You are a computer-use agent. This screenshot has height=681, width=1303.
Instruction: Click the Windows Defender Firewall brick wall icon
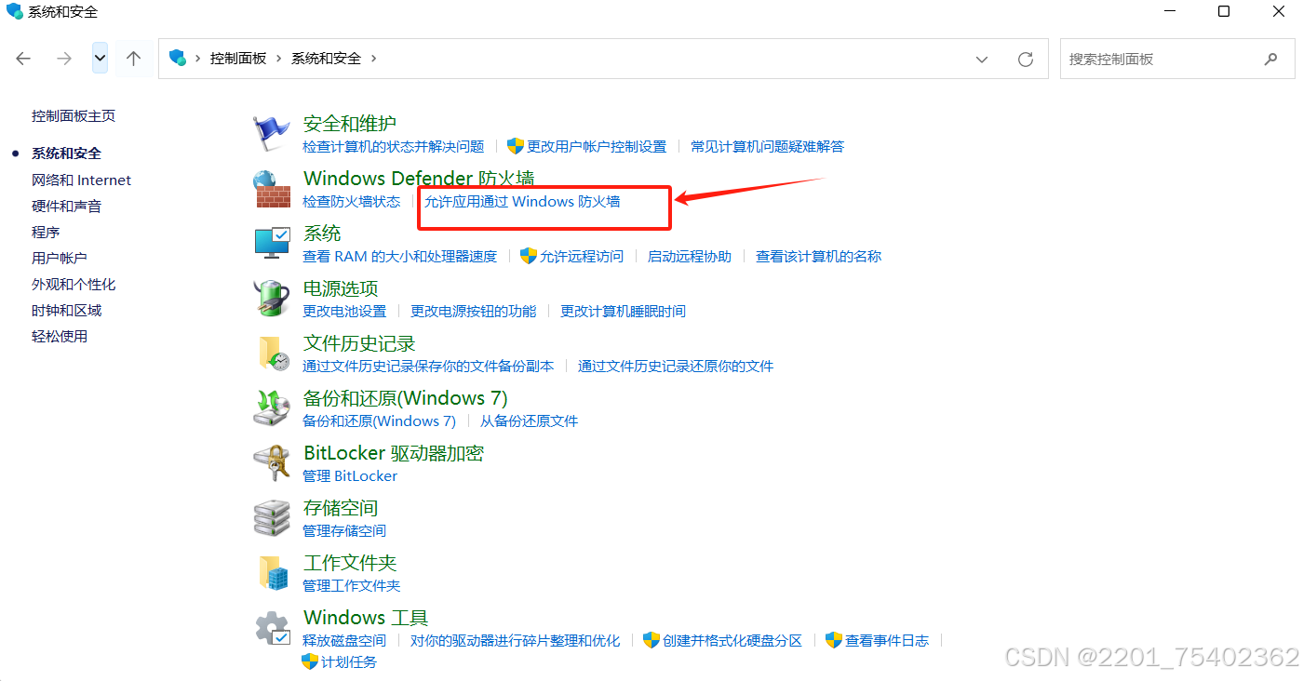coord(272,189)
